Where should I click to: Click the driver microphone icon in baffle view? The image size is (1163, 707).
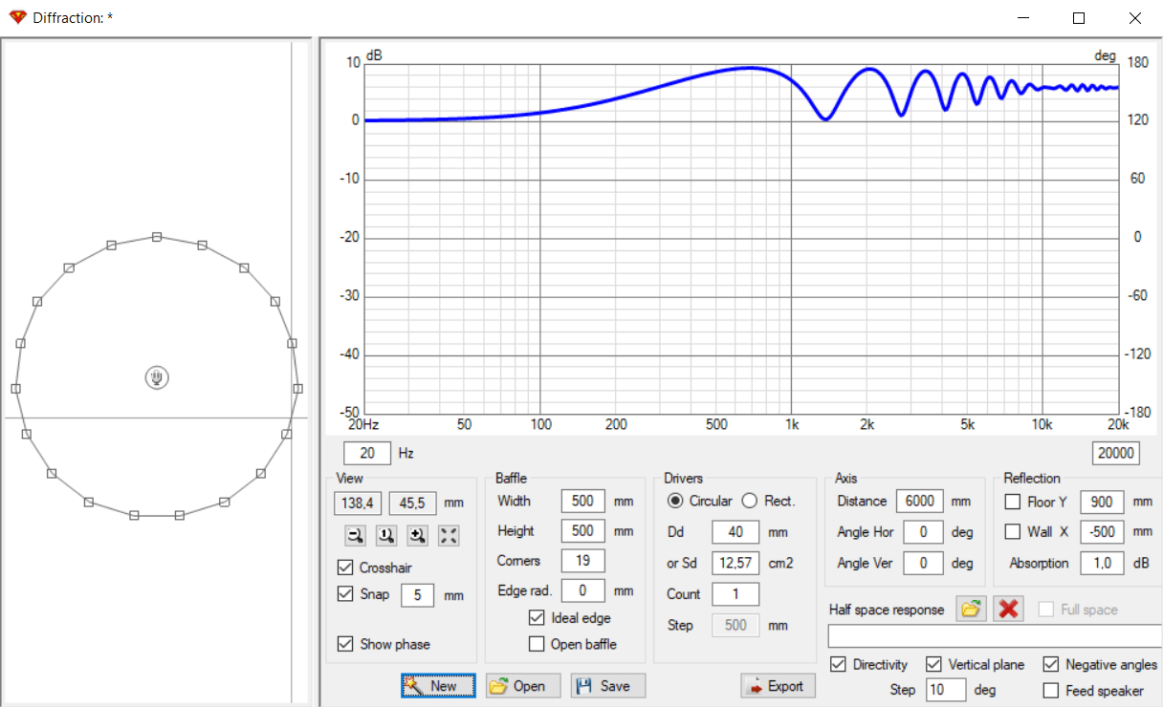pyautogui.click(x=157, y=377)
